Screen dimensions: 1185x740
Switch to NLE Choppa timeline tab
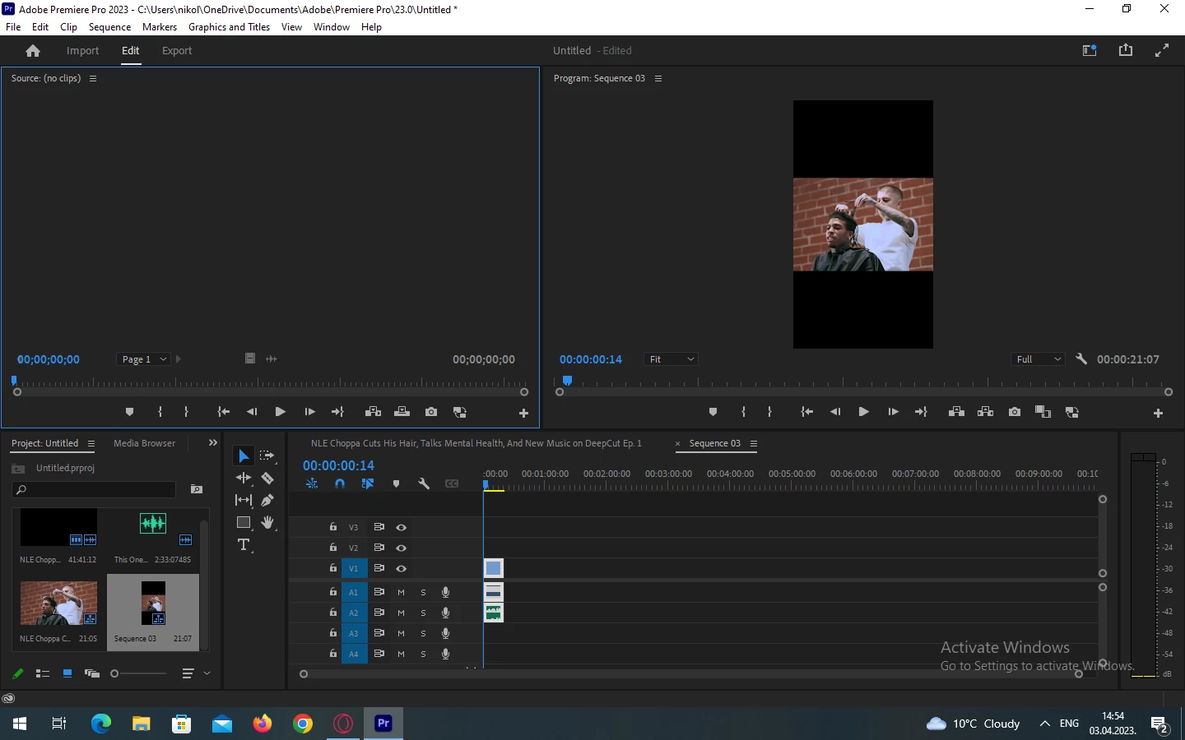pyautogui.click(x=476, y=443)
